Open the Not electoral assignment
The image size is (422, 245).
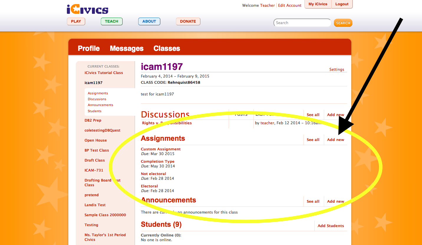click(153, 174)
